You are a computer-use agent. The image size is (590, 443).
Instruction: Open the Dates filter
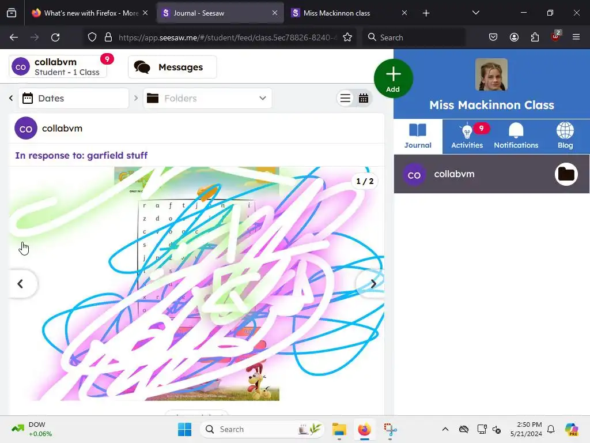click(x=73, y=98)
